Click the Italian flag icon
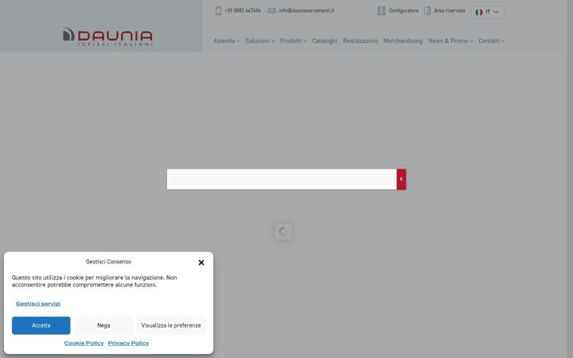Screen dimensions: 573x358 [479, 12]
